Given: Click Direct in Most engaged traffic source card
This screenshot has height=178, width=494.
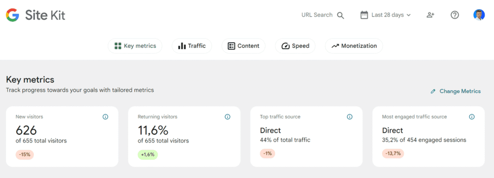Looking at the screenshot, I should (393, 130).
